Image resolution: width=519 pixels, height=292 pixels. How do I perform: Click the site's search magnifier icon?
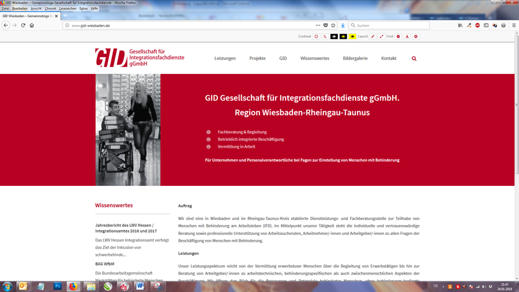[414, 59]
